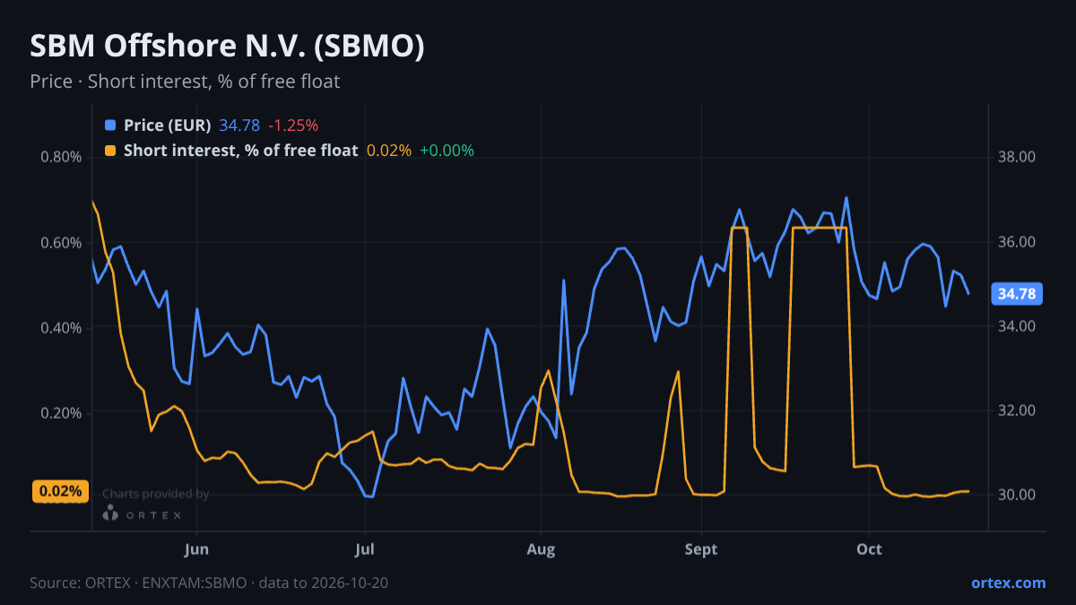Click the 0.20% left axis label

pos(61,413)
